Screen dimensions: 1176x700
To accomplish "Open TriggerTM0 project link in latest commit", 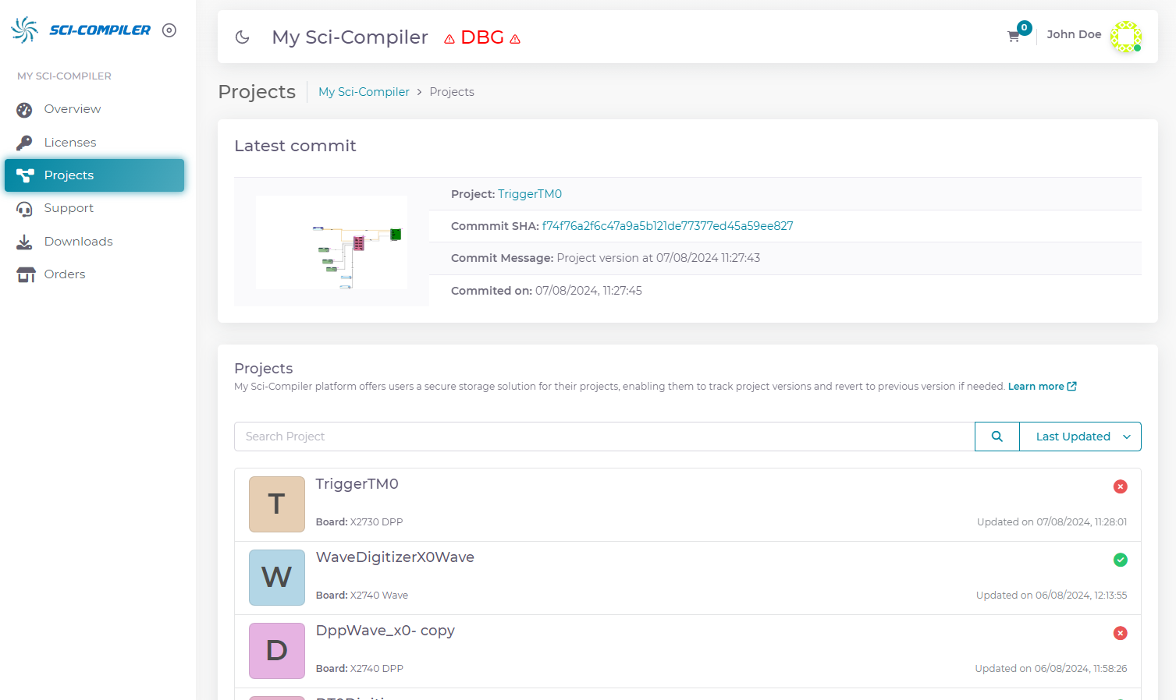I will 530,194.
